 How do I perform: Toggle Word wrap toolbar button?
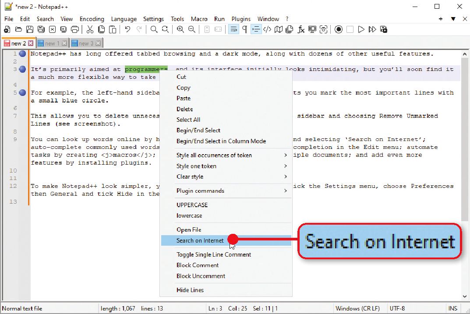[x=233, y=29]
